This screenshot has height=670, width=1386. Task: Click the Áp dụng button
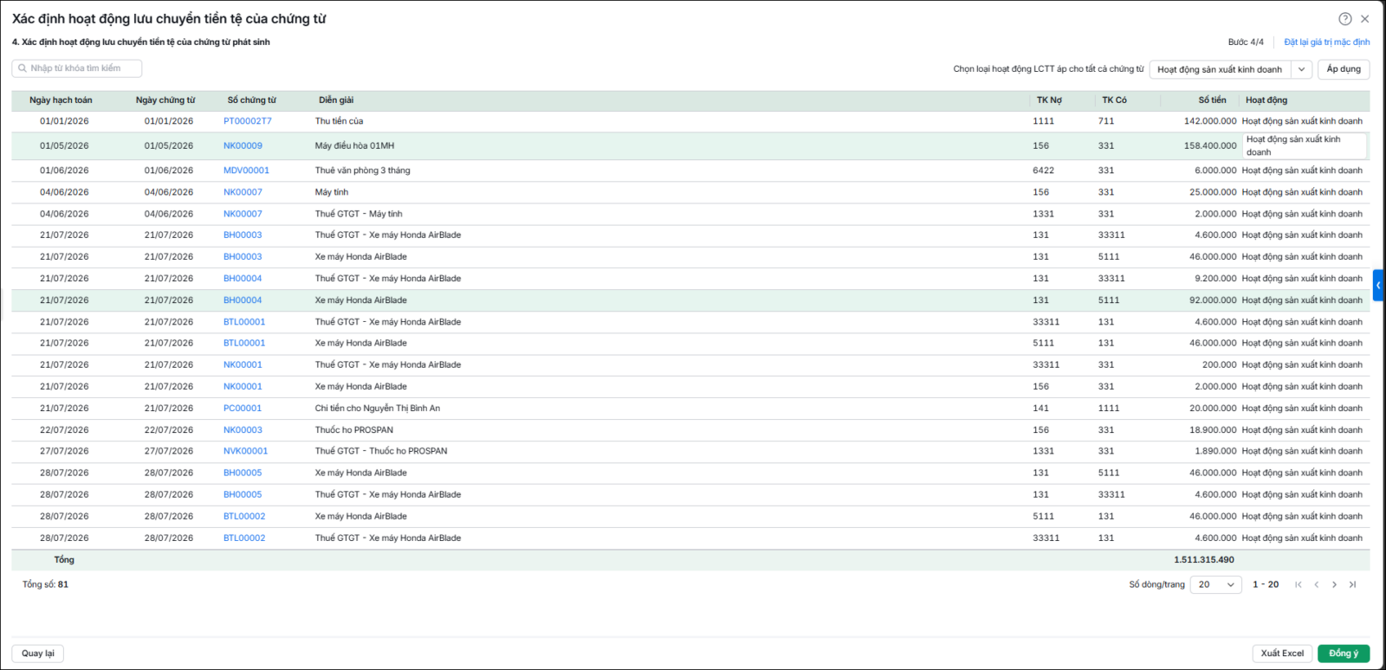pyautogui.click(x=1344, y=69)
